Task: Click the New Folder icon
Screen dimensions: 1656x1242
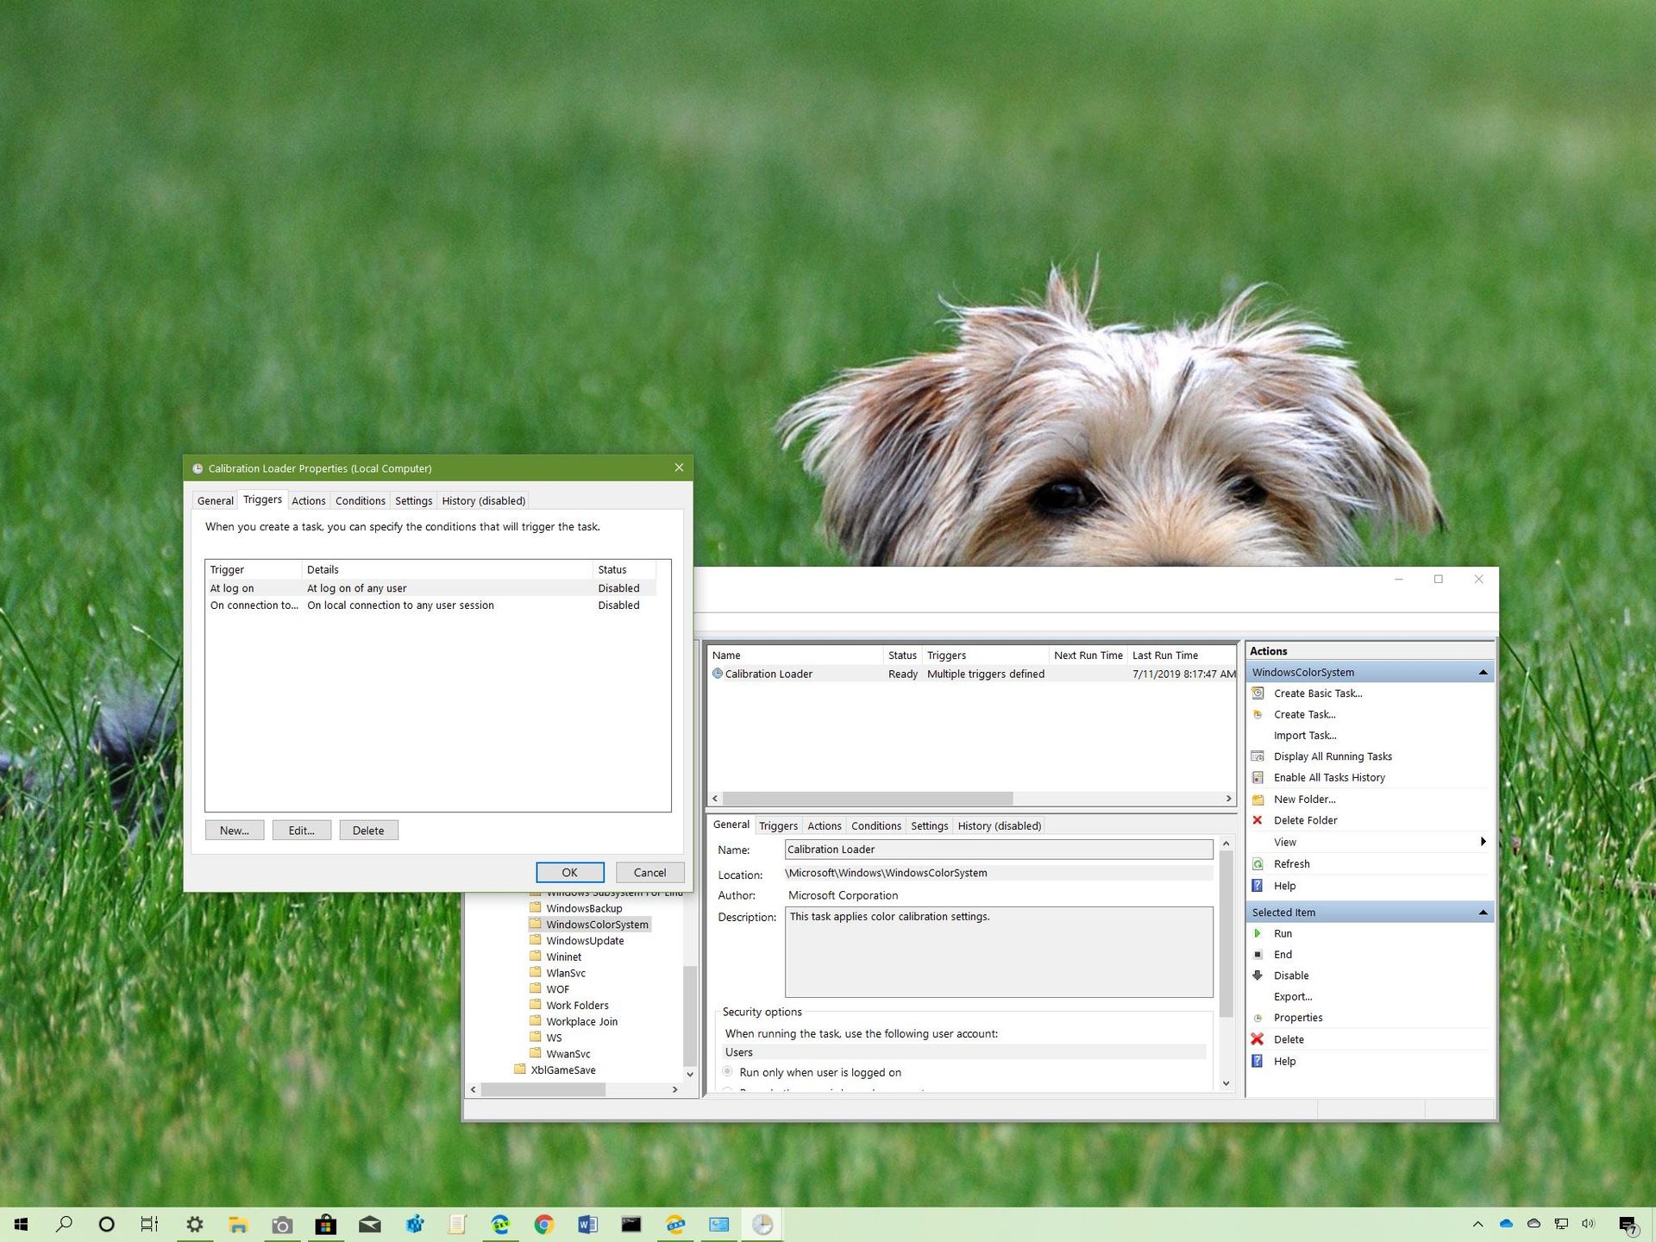Action: coord(1259,799)
